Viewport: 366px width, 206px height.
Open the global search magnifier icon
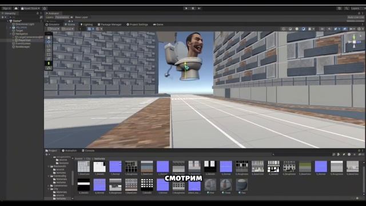[x=347, y=8]
